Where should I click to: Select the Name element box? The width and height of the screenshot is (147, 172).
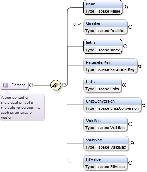coord(103,8)
